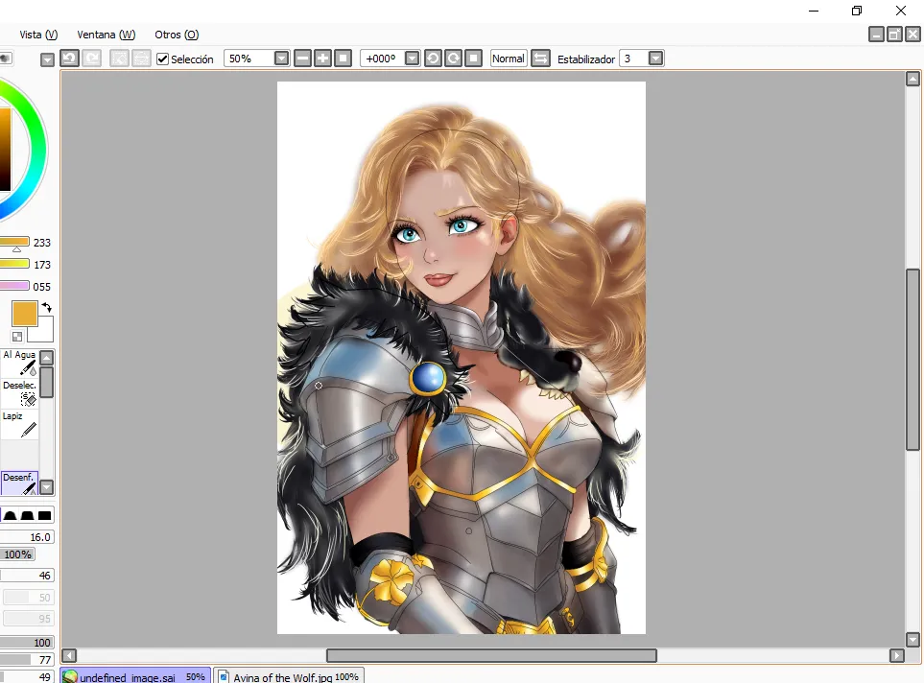Open the Vista menu
This screenshot has width=924, height=683.
pos(38,35)
